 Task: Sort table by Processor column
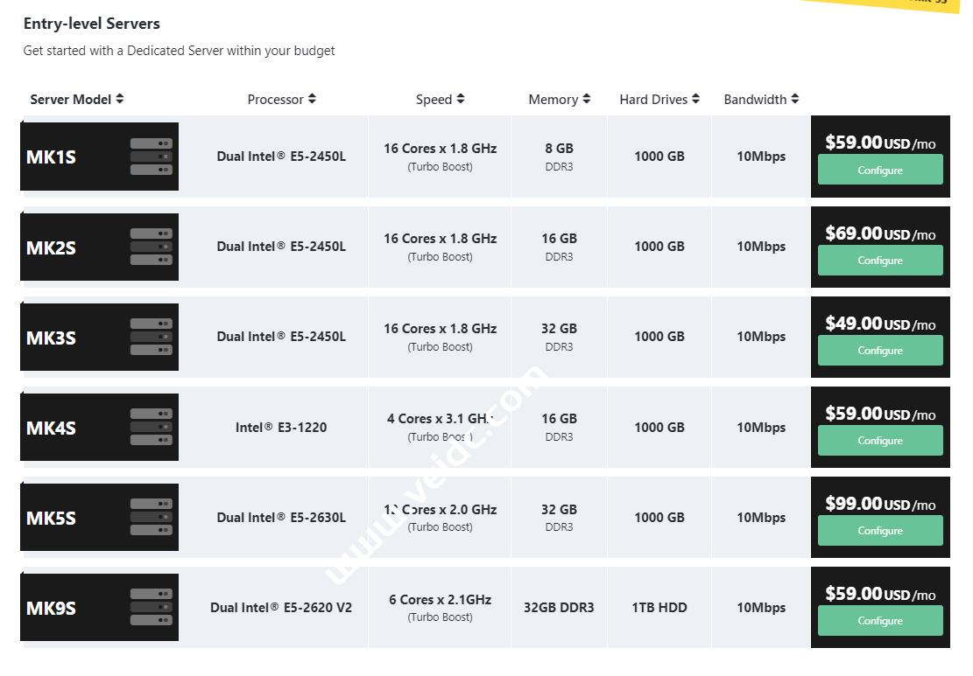pos(281,100)
